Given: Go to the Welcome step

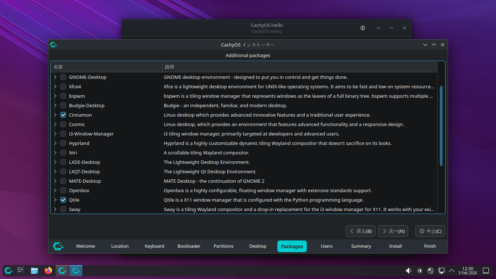Looking at the screenshot, I should [85, 246].
